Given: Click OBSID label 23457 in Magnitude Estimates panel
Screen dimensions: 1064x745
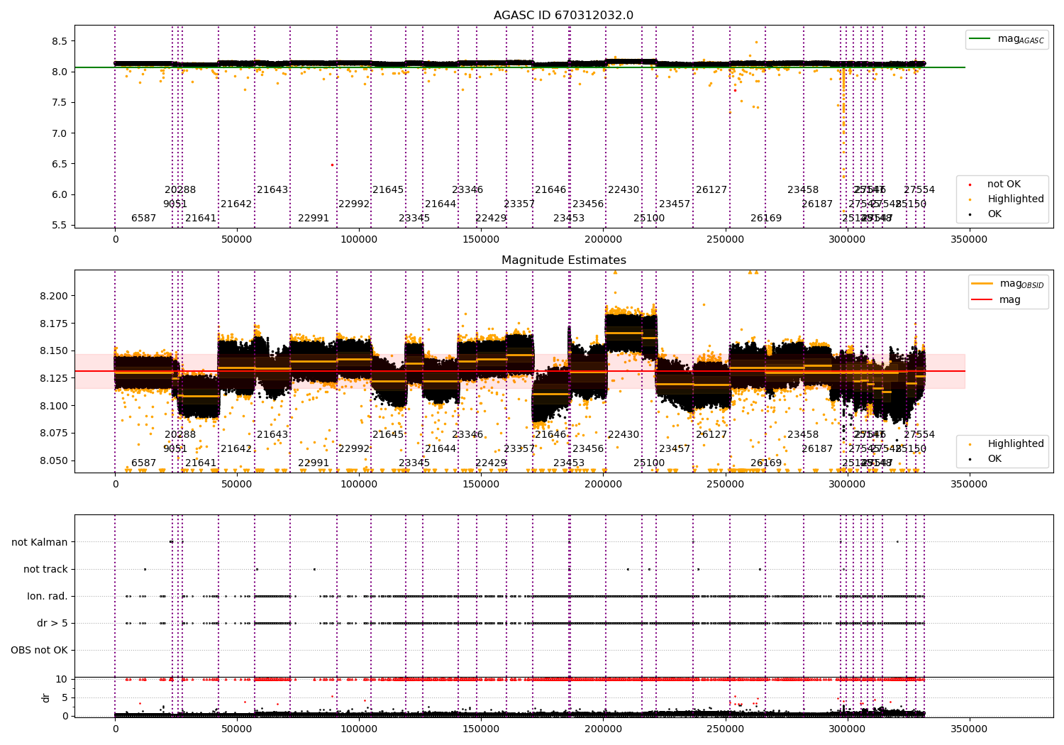Looking at the screenshot, I should [675, 449].
